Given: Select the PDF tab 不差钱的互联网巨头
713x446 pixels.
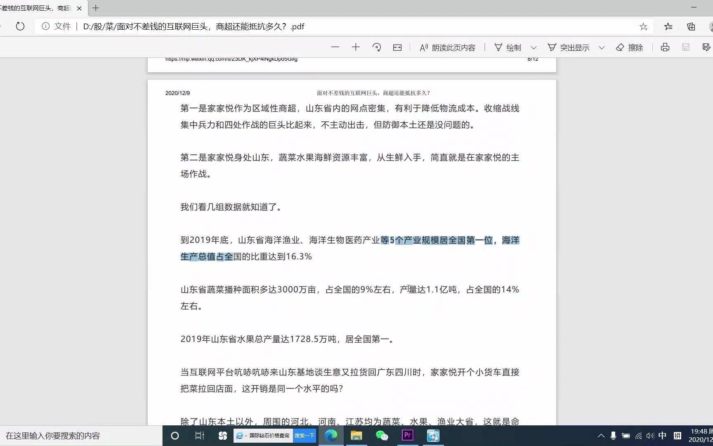Looking at the screenshot, I should pyautogui.click(x=36, y=8).
